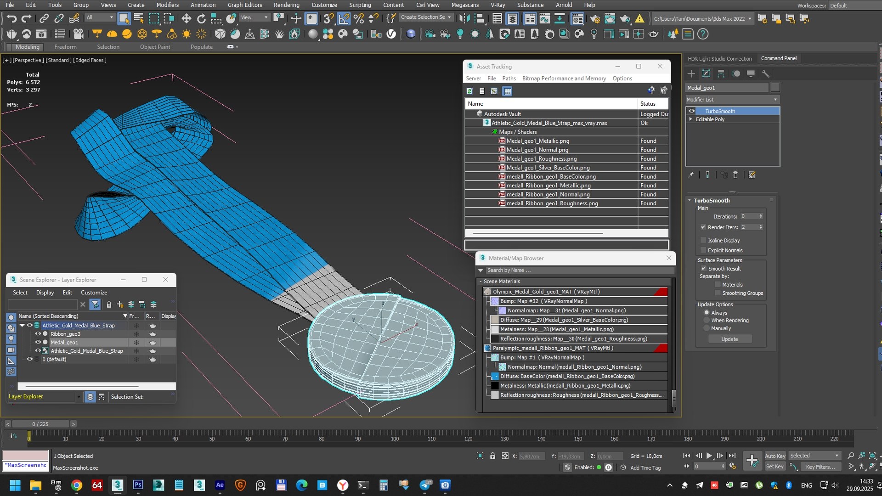Click the Update button in TurboSmooth
This screenshot has height=496, width=882.
coord(729,339)
